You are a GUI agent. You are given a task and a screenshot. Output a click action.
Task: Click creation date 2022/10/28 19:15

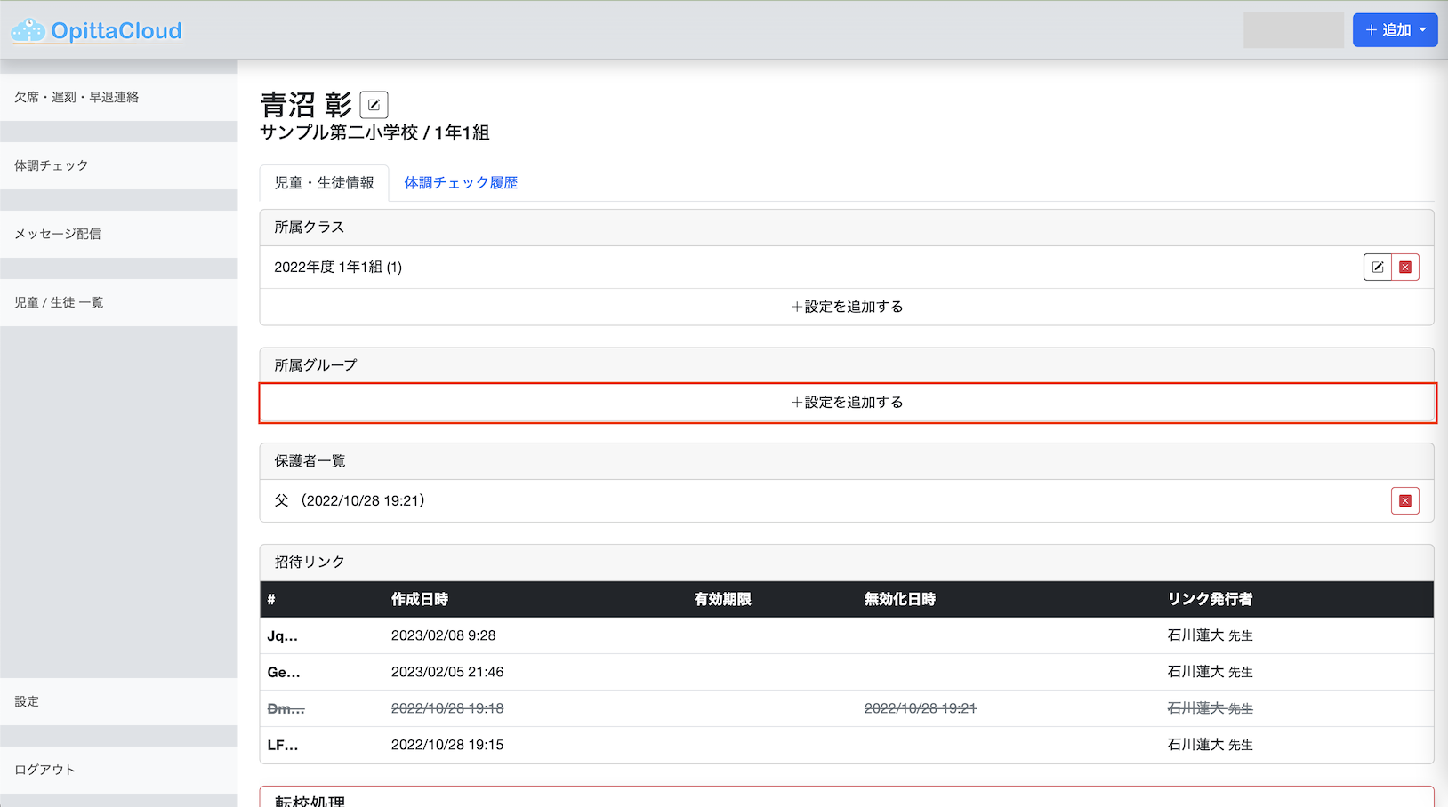coord(447,745)
